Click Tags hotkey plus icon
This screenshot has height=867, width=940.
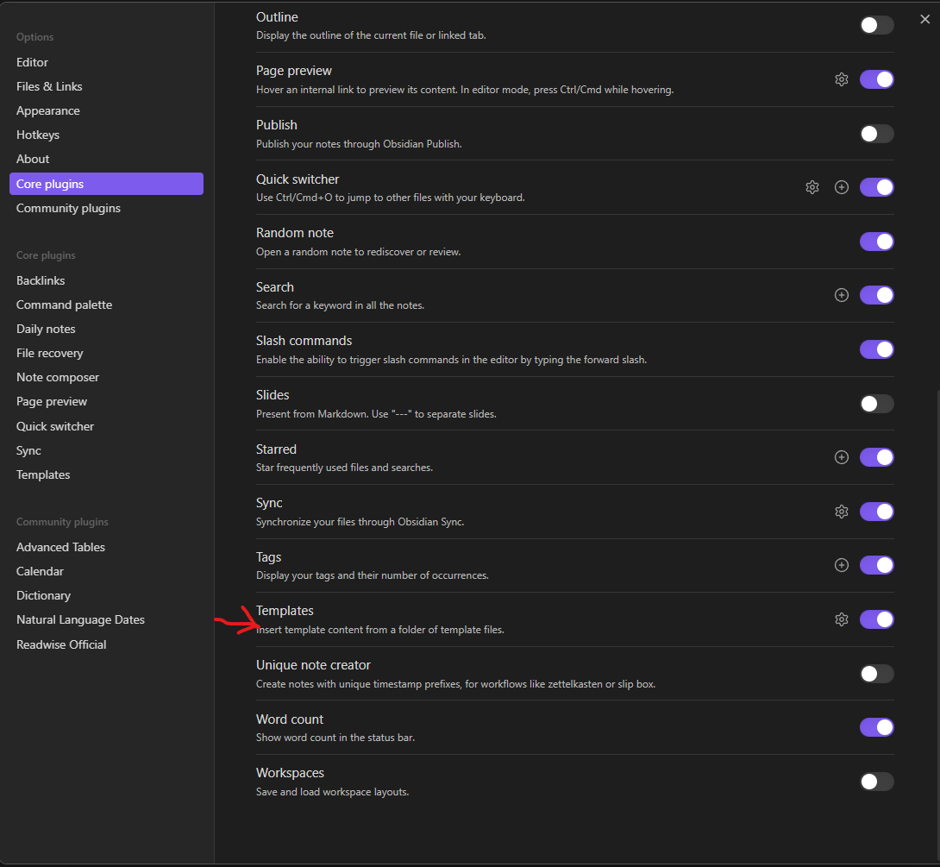coord(841,565)
